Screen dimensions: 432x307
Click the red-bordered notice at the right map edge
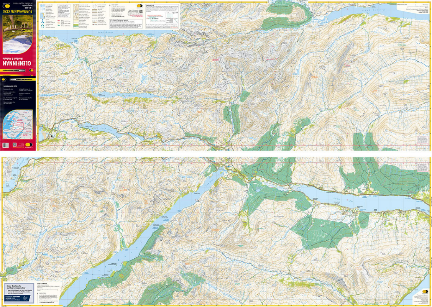[x=422, y=140]
